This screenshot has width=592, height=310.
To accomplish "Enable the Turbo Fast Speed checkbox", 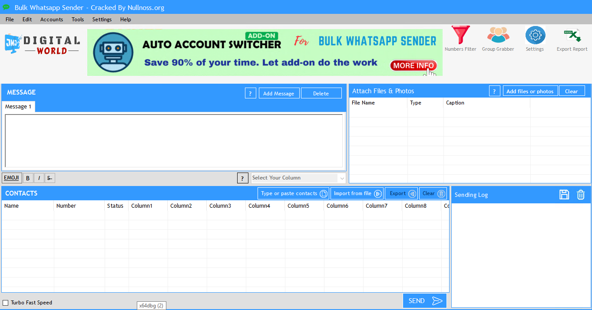I will [x=6, y=303].
